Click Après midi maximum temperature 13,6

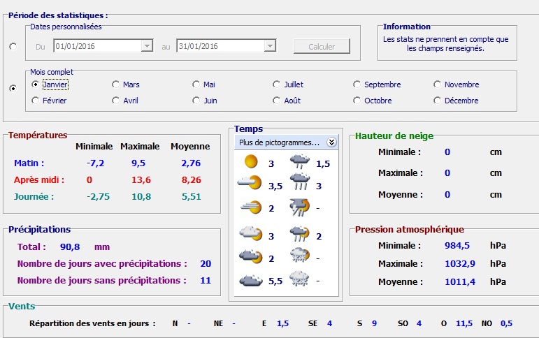pyautogui.click(x=141, y=180)
